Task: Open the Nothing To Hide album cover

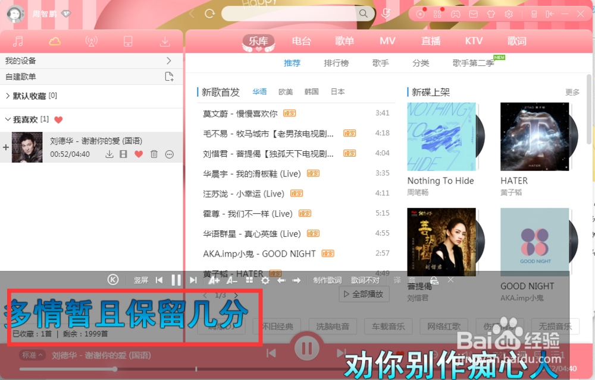Action: tap(441, 137)
